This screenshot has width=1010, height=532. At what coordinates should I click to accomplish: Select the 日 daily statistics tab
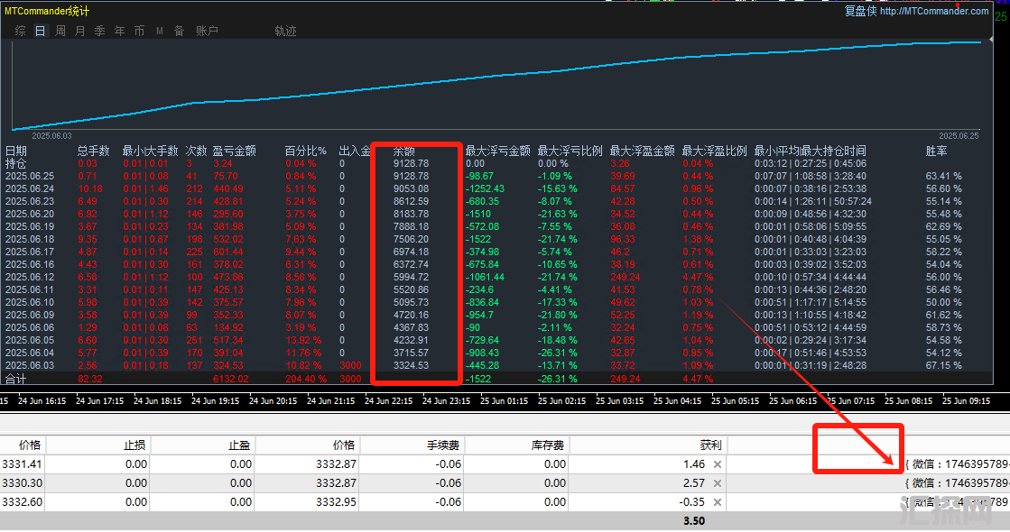40,31
